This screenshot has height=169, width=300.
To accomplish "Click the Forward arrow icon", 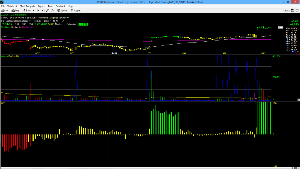I will coord(38,10).
